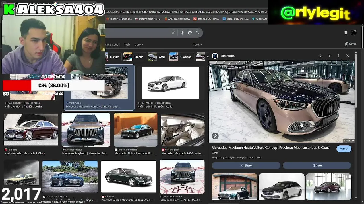Viewport: 364px width, 204px height.
Task: Open the Voltaic Daily Improv bookmark
Action: [235, 19]
